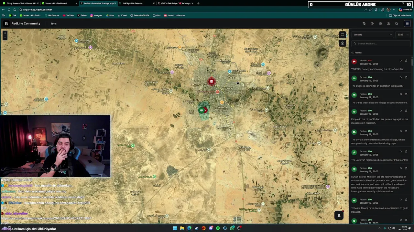The width and height of the screenshot is (414, 232).
Task: Click the SDF truck faction icon
Action: pos(354,62)
